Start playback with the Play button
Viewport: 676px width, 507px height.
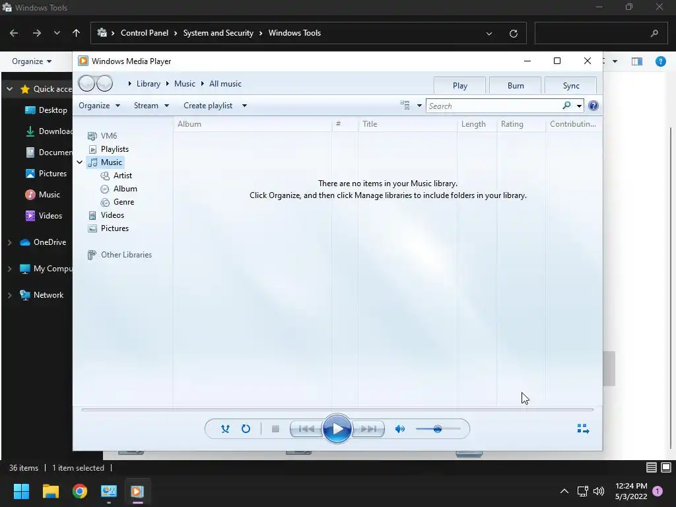click(x=337, y=428)
